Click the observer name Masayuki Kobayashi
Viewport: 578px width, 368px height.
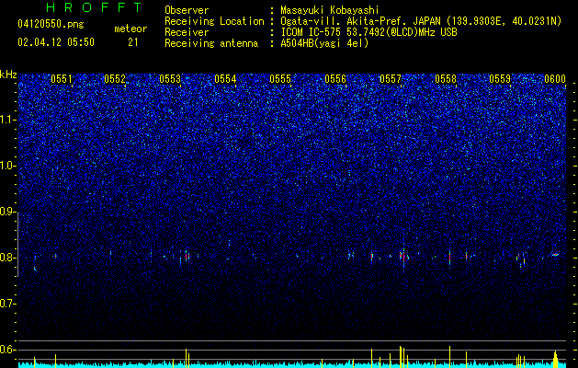330,10
